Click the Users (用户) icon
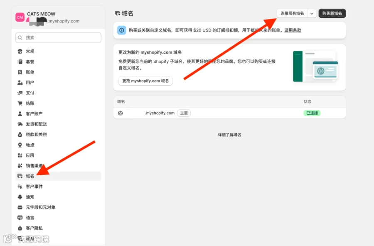 coord(20,83)
